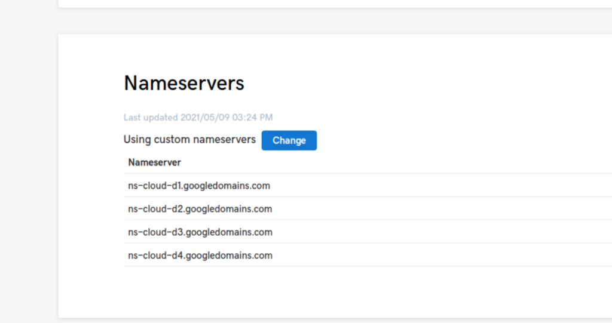612x323 pixels.
Task: Click the Nameservers section heading
Action: (183, 83)
